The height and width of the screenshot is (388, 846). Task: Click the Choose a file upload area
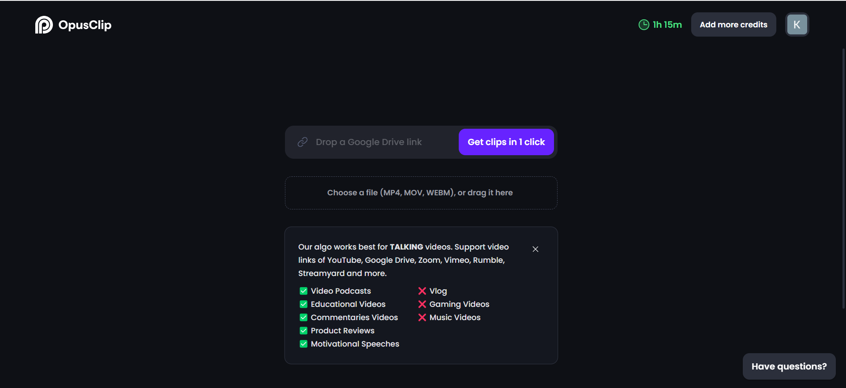click(421, 193)
